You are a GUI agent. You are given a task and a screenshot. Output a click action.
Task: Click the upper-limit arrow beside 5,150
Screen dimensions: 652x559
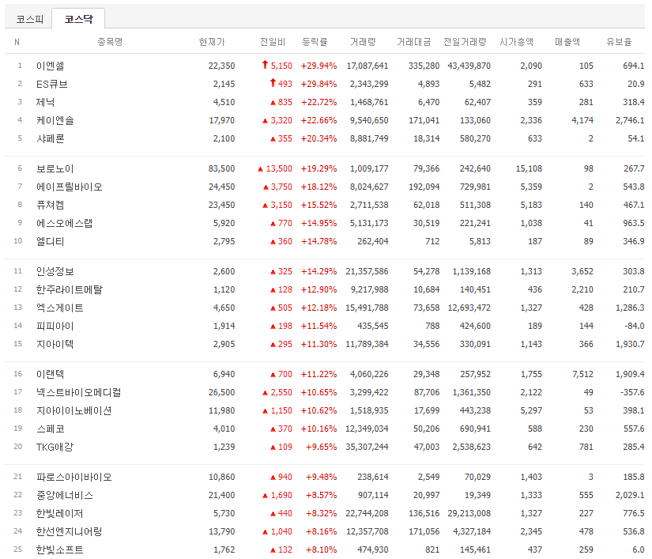click(265, 65)
